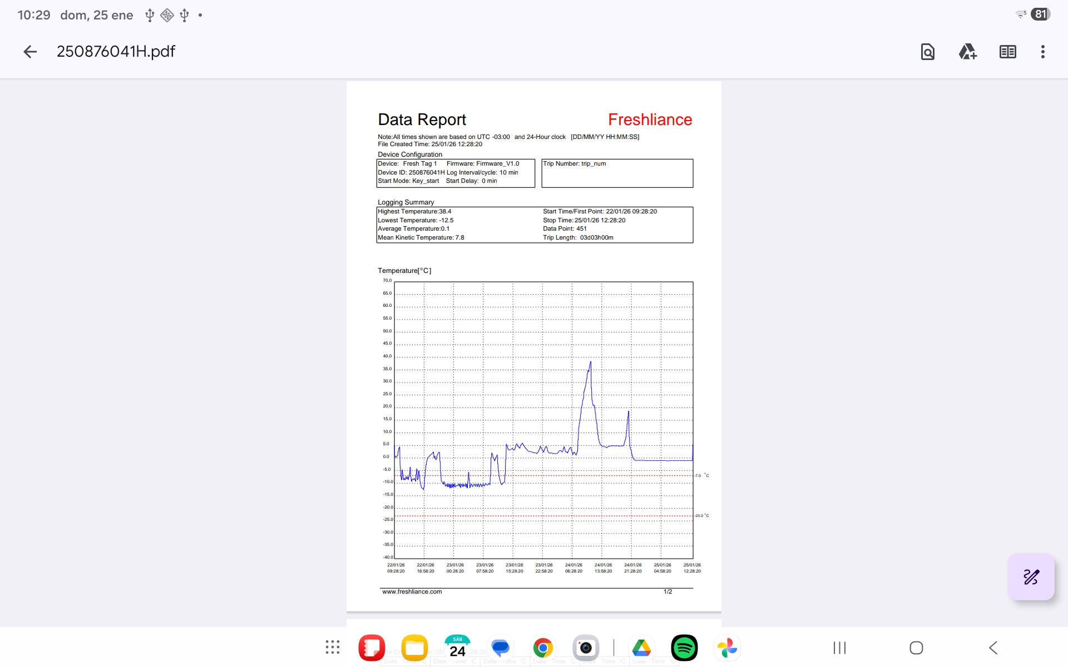The image size is (1068, 667).
Task: Tap the back arrow next to filename
Action: [30, 52]
